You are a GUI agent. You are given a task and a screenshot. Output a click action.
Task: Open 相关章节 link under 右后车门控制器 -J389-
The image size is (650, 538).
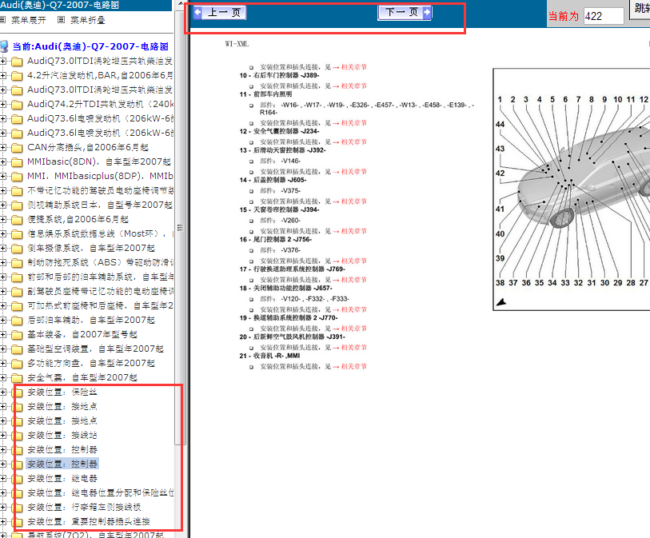pos(353,86)
